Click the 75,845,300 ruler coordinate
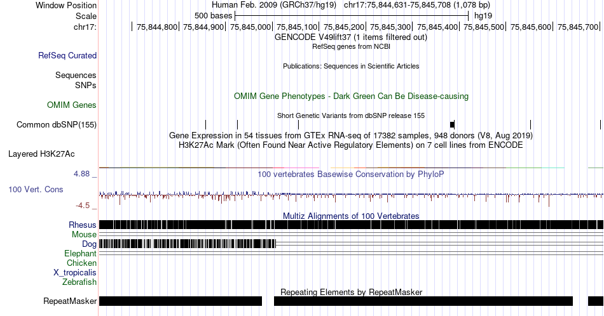Viewport: 604px width, 316px height. click(x=390, y=27)
